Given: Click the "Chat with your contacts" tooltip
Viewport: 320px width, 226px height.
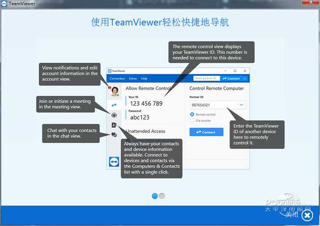Looking at the screenshot, I should click(x=71, y=133).
